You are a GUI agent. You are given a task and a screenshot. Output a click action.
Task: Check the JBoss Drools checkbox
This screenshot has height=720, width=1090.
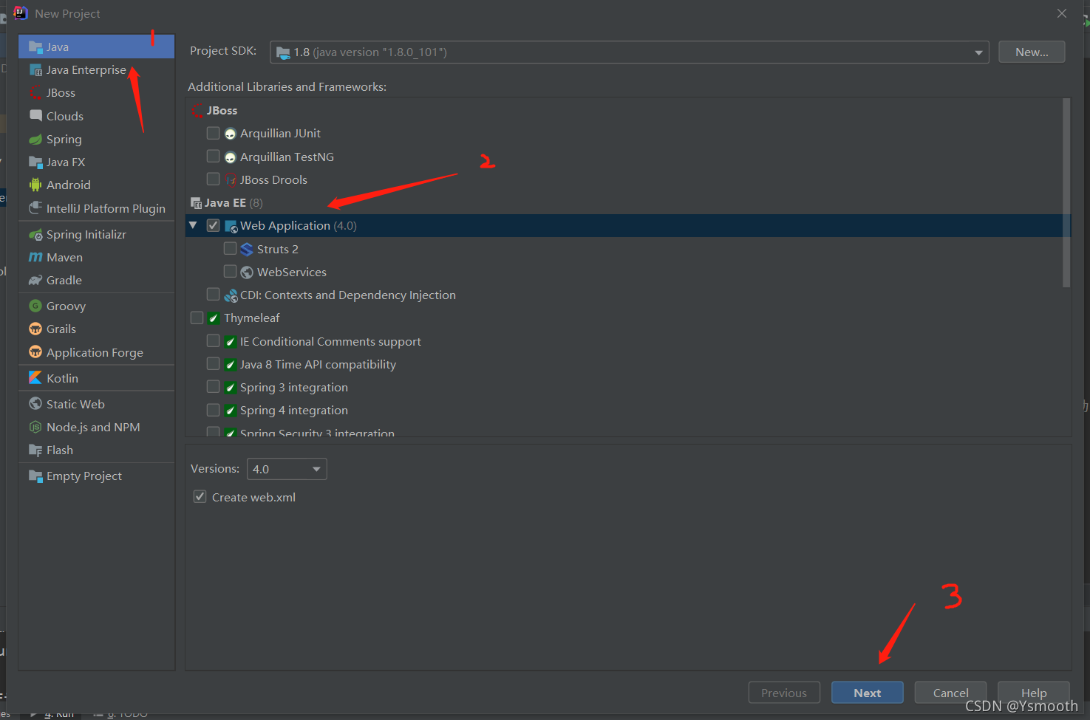214,179
